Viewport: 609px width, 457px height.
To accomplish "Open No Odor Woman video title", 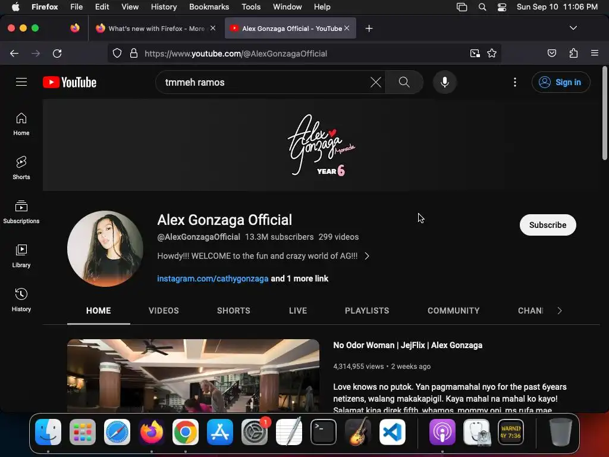I will (x=408, y=345).
